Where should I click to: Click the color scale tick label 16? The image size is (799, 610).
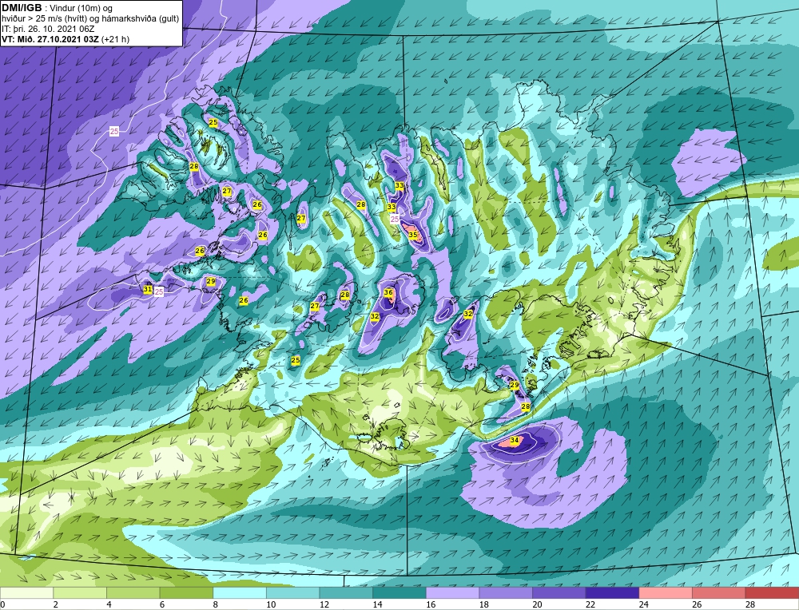[431, 604]
